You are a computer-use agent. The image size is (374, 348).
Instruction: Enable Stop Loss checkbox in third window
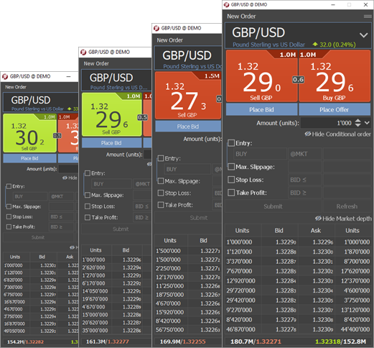coord(161,193)
